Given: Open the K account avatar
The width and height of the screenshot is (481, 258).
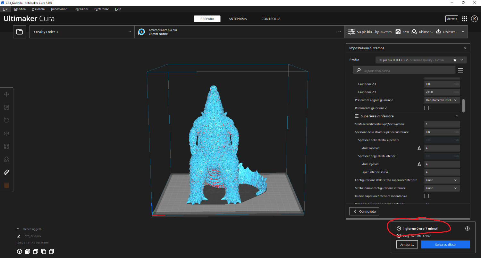Looking at the screenshot, I should (x=475, y=19).
